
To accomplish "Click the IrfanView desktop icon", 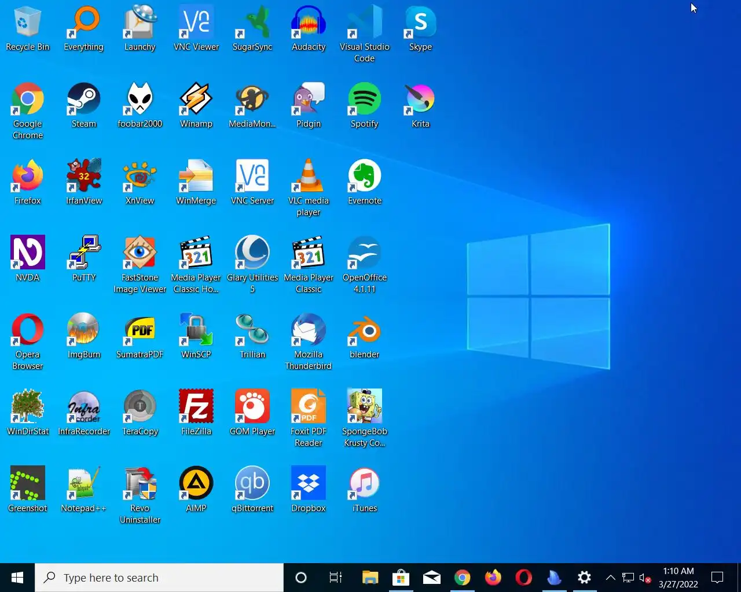I will click(83, 183).
